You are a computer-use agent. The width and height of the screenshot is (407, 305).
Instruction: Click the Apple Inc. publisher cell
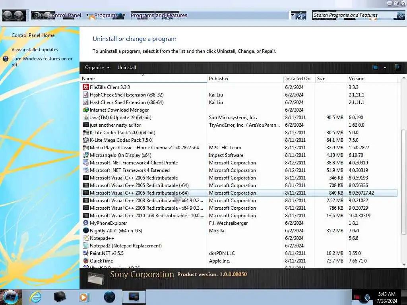pos(219,261)
